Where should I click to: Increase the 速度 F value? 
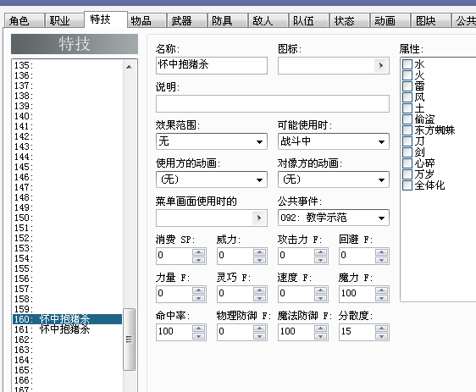point(321,290)
